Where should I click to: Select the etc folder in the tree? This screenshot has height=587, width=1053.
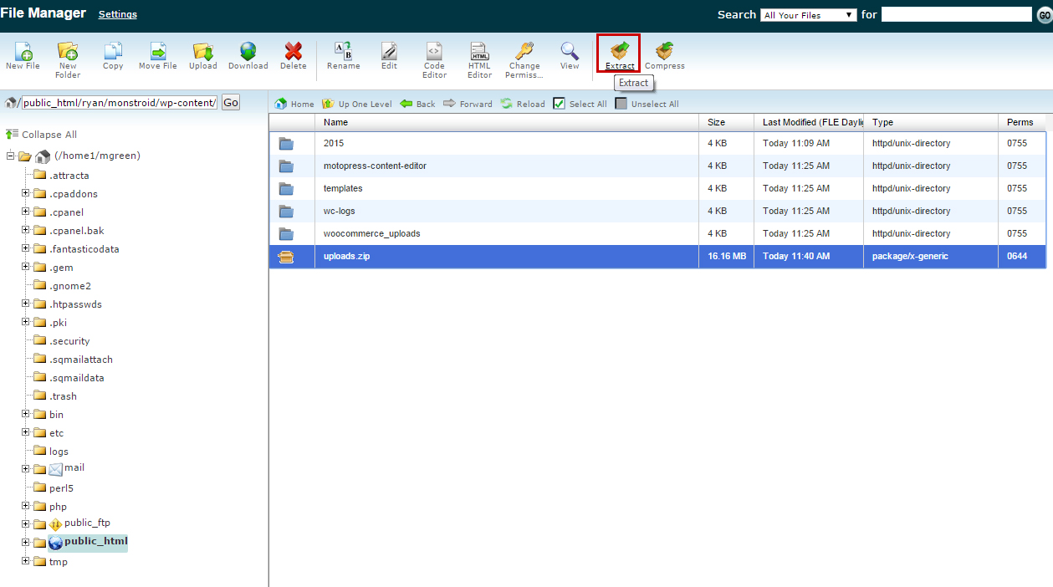[x=56, y=433]
